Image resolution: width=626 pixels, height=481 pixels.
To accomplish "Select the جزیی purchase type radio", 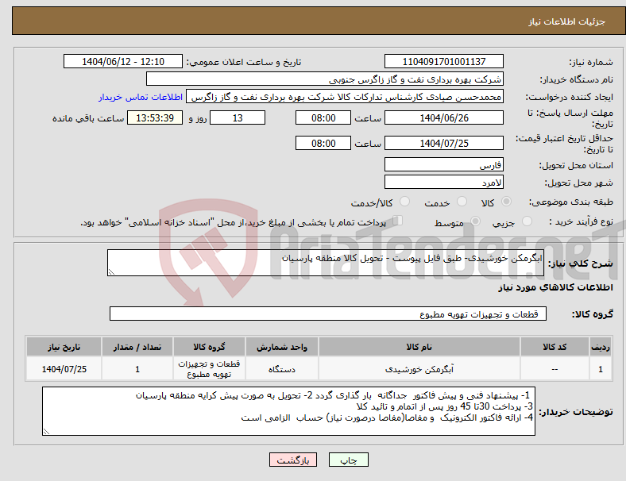I will [527, 221].
